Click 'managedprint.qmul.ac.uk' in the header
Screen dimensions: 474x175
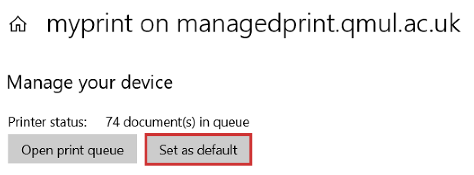318,24
